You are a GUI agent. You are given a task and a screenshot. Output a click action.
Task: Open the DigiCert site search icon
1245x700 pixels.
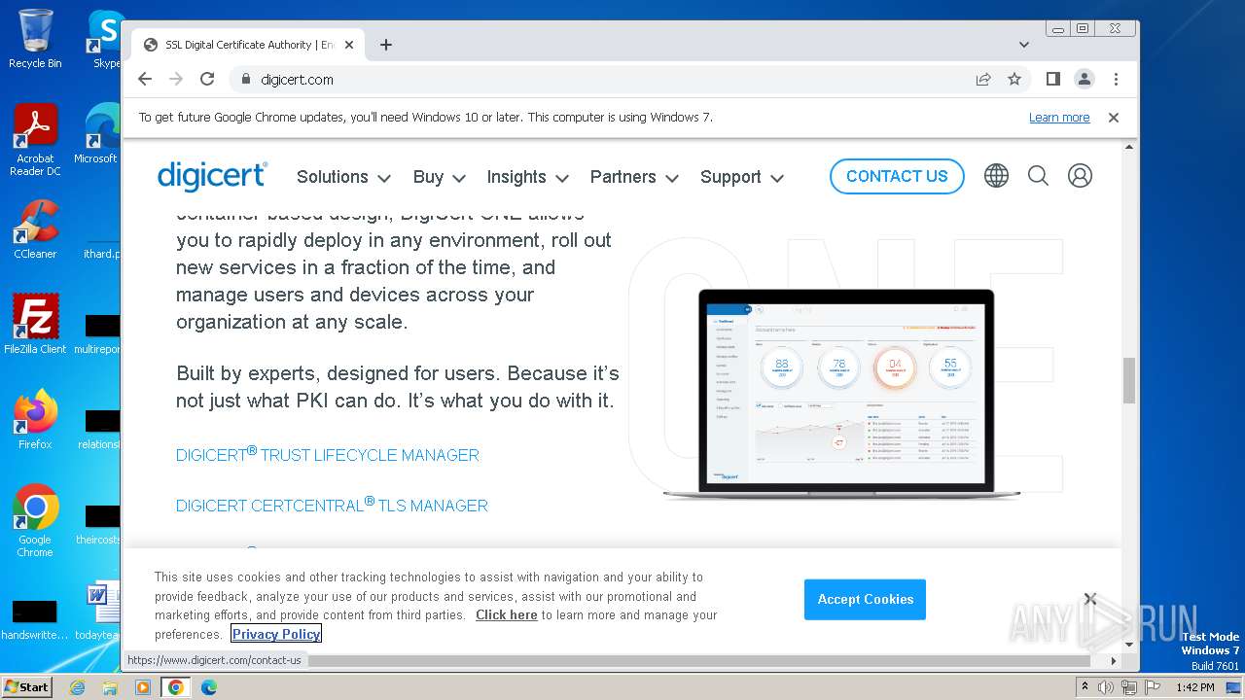[x=1038, y=176]
